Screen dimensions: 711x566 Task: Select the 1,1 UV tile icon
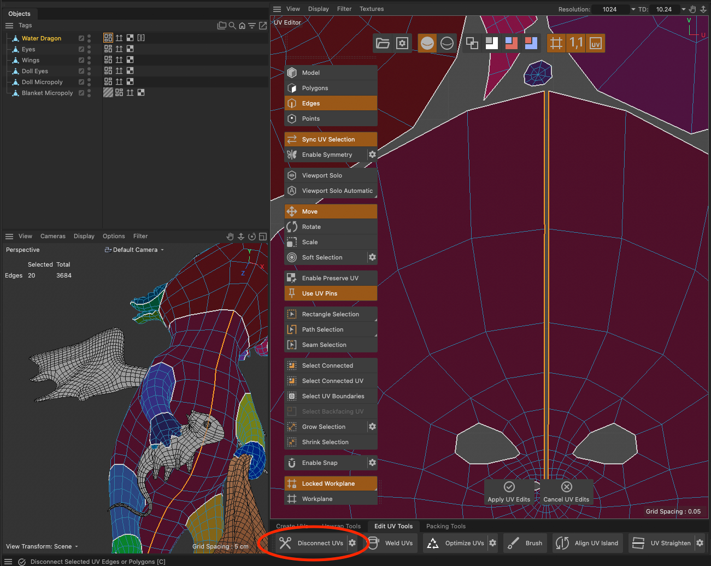[x=576, y=43]
